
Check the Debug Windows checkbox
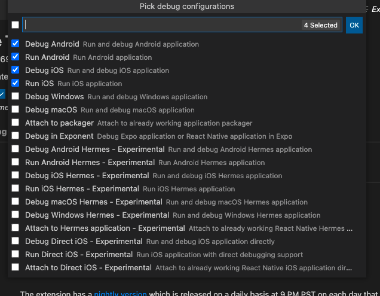(16, 96)
